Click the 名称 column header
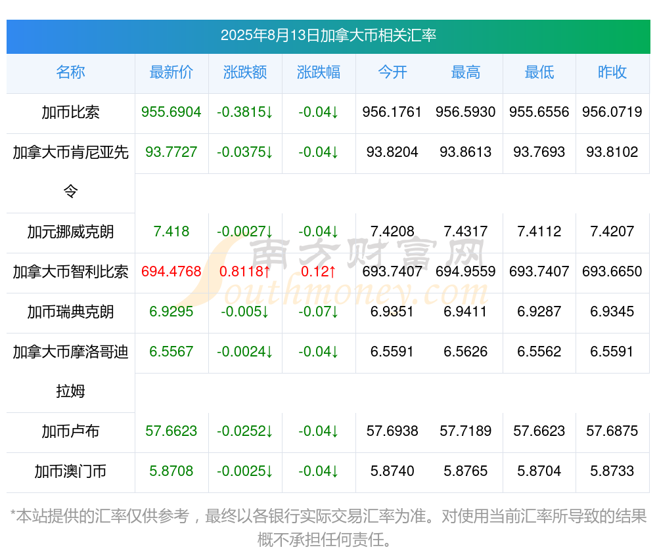Viewport: 657px width, 560px height. [x=70, y=72]
